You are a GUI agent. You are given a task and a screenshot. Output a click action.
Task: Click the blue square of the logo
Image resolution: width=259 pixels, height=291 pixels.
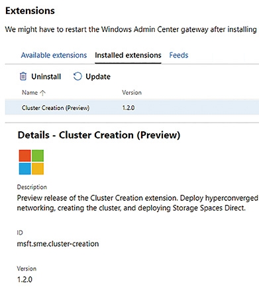tap(25, 168)
